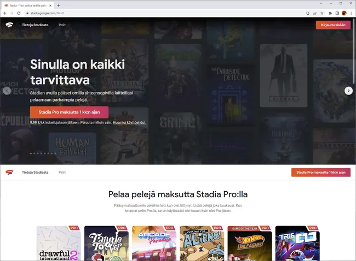
Task: Show next carousel slide with right arrow
Action: pyautogui.click(x=348, y=91)
